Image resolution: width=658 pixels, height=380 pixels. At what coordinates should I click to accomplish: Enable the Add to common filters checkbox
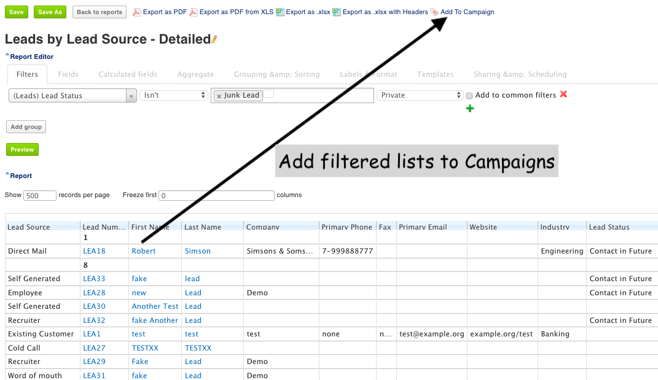point(469,96)
